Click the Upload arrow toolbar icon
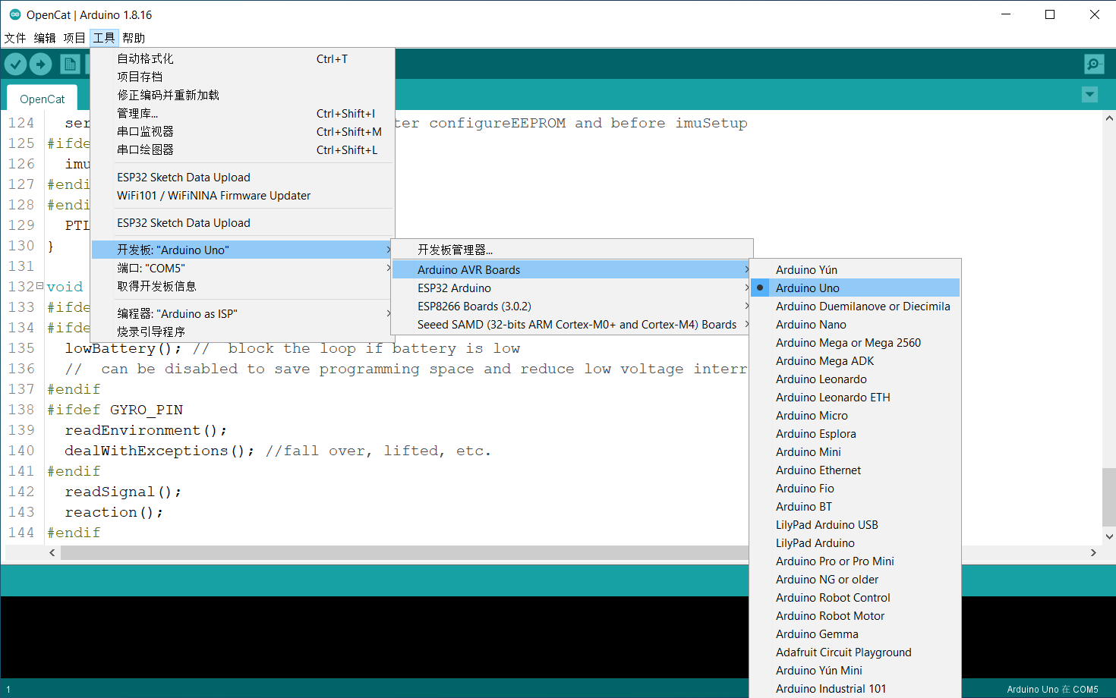1116x698 pixels. point(41,64)
